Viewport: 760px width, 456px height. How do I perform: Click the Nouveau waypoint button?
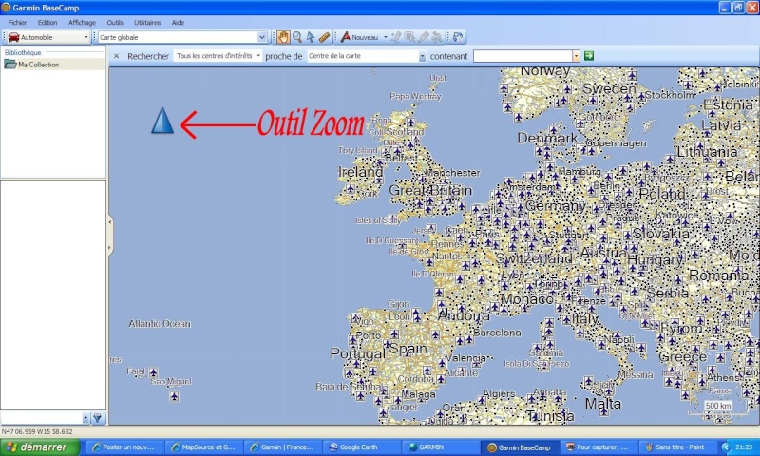[360, 37]
